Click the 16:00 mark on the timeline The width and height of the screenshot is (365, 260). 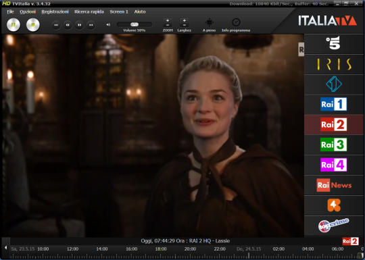point(132,249)
